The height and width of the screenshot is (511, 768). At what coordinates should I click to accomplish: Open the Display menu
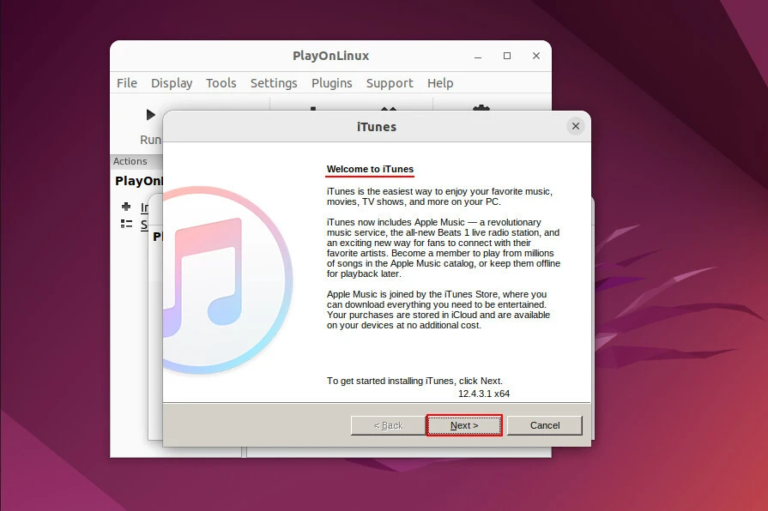click(172, 83)
